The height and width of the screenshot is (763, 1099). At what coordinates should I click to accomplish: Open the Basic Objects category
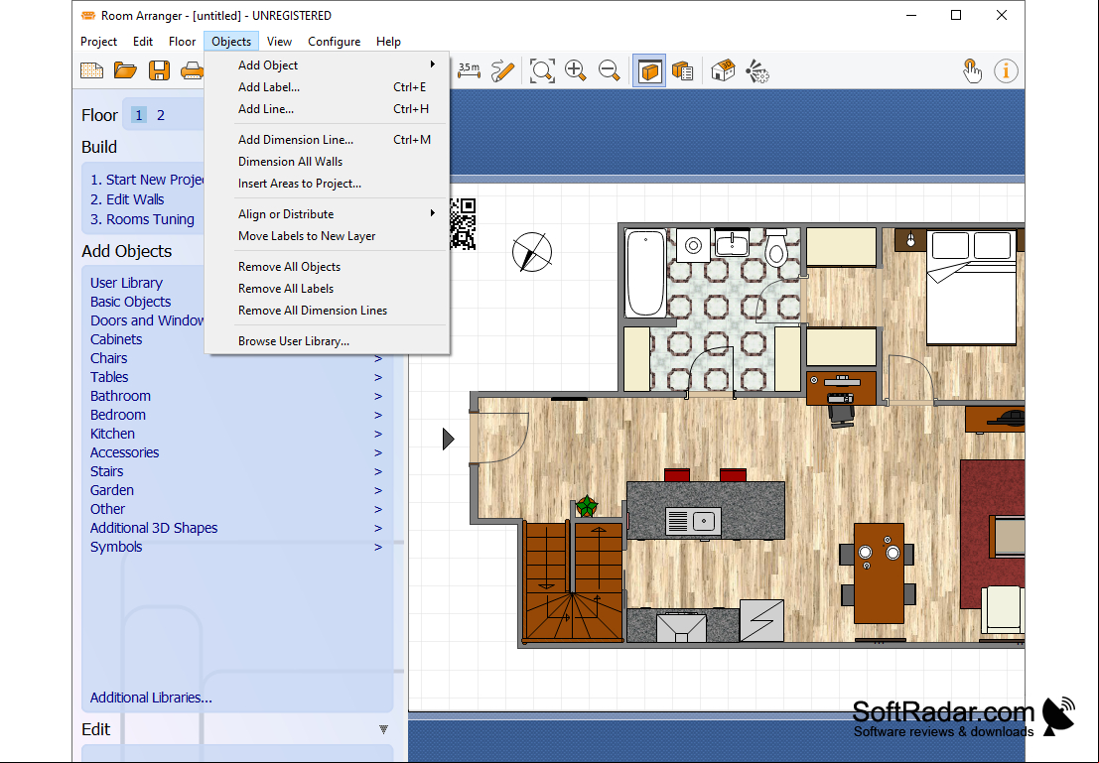coord(130,302)
